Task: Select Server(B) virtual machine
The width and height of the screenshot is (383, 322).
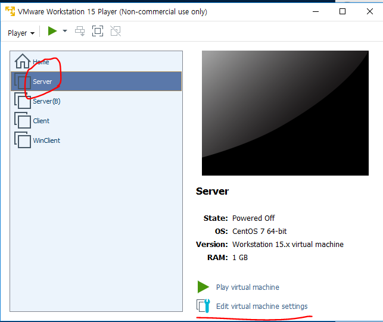Action: click(x=96, y=101)
